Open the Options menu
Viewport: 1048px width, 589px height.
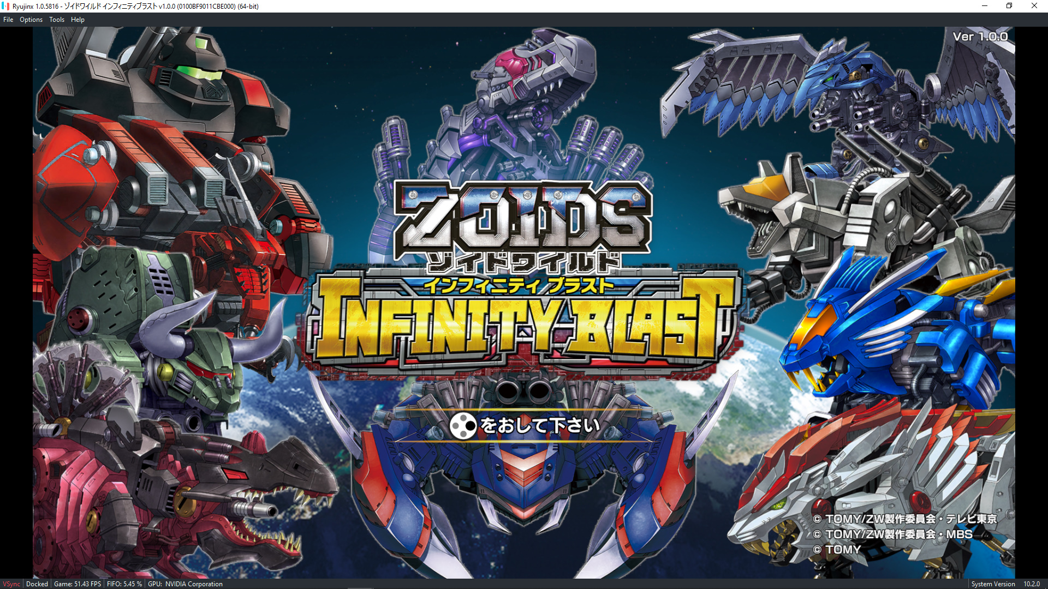31,20
